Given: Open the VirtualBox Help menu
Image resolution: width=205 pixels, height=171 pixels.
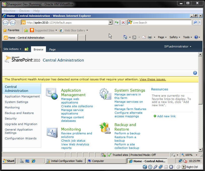Looking at the screenshot, I should 36,11.
